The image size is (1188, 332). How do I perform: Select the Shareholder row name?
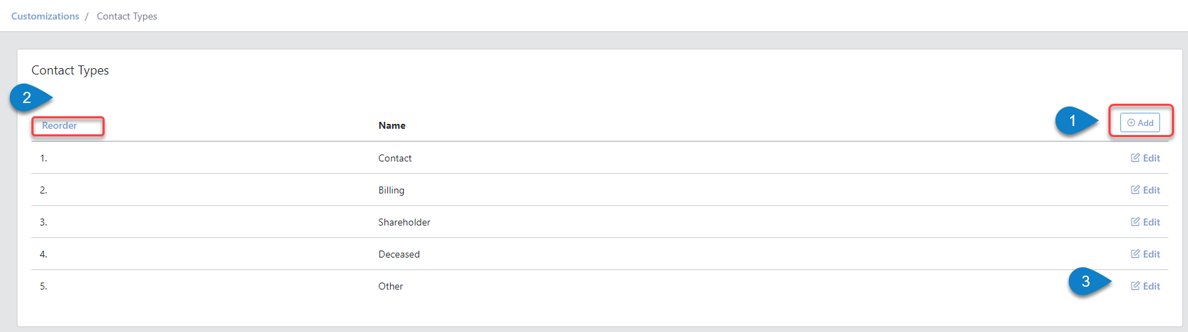pyautogui.click(x=405, y=222)
